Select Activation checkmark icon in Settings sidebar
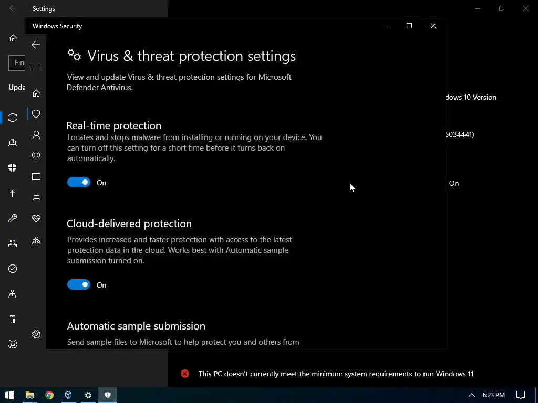The image size is (538, 403). click(x=13, y=269)
